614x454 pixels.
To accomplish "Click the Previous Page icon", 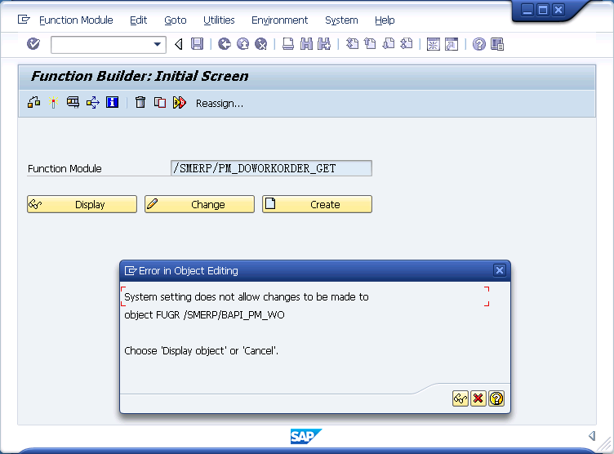I will (370, 44).
